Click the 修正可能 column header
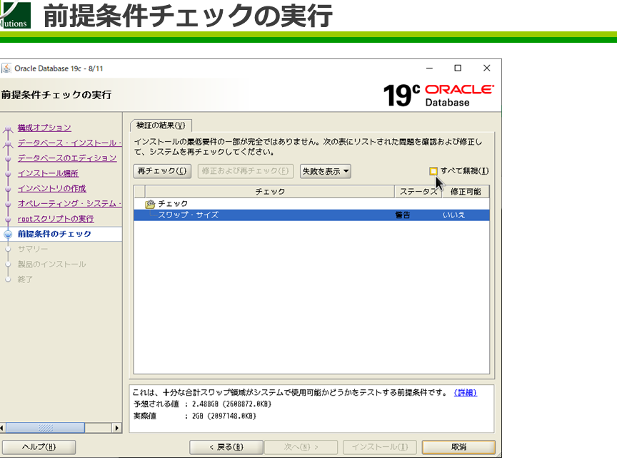This screenshot has width=617, height=462. coord(465,192)
